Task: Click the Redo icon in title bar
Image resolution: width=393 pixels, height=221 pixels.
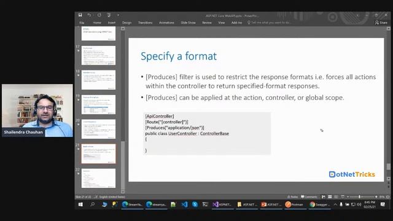Action: [99, 15]
